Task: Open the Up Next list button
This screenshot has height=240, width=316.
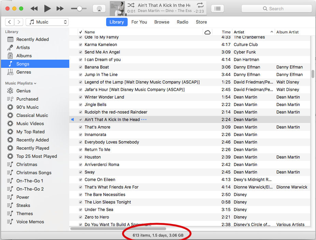Action: (x=217, y=9)
